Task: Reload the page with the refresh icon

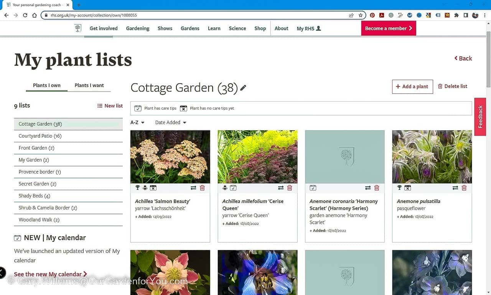Action: click(25, 15)
